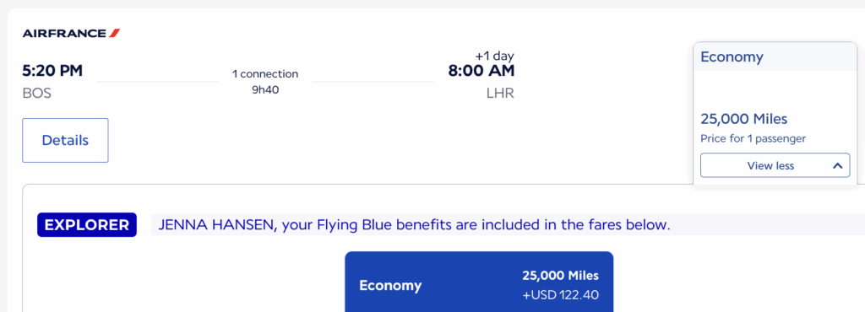
Task: Click 25,000 Miles in the blue fare card
Action: 560,276
